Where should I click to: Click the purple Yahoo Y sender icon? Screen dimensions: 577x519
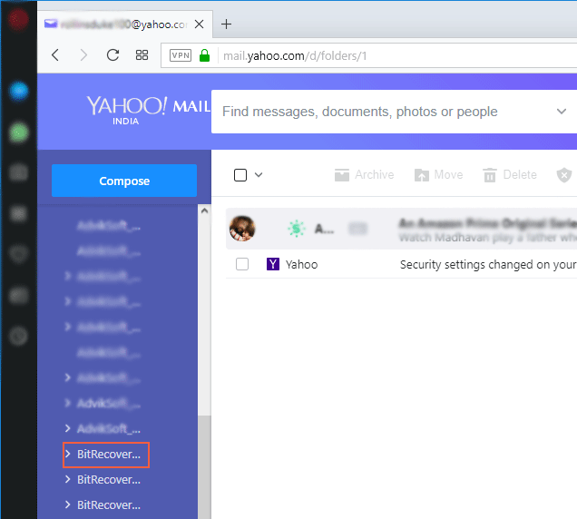coord(273,264)
